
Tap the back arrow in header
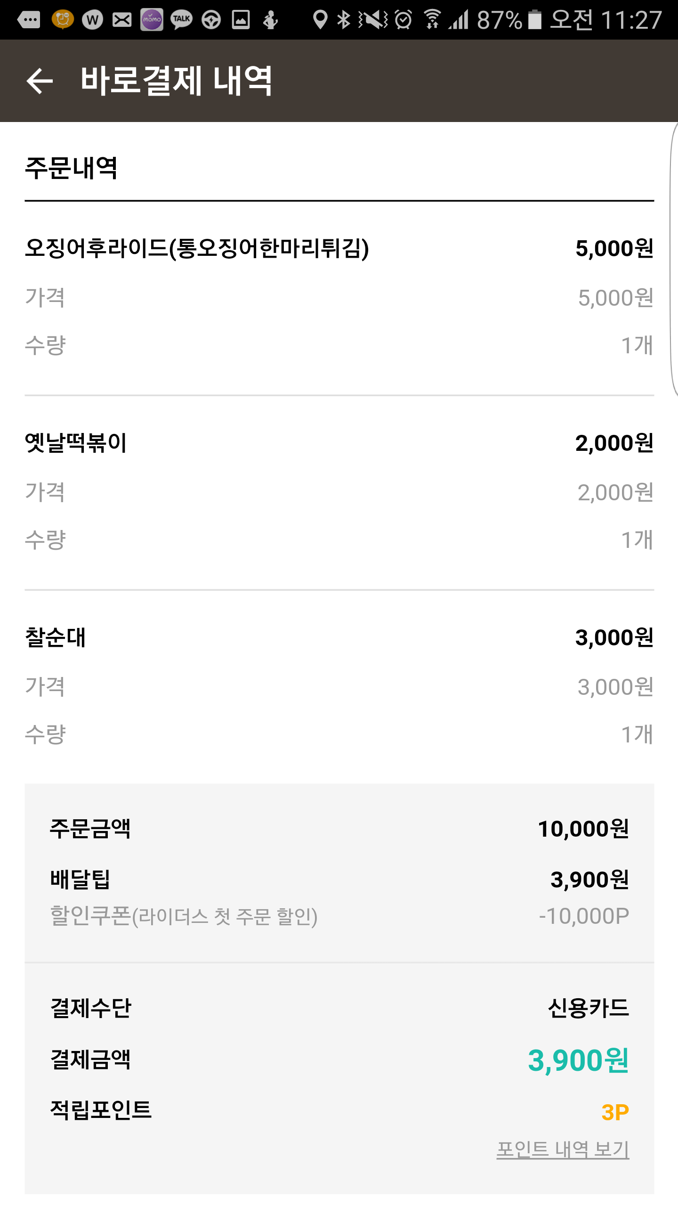40,81
